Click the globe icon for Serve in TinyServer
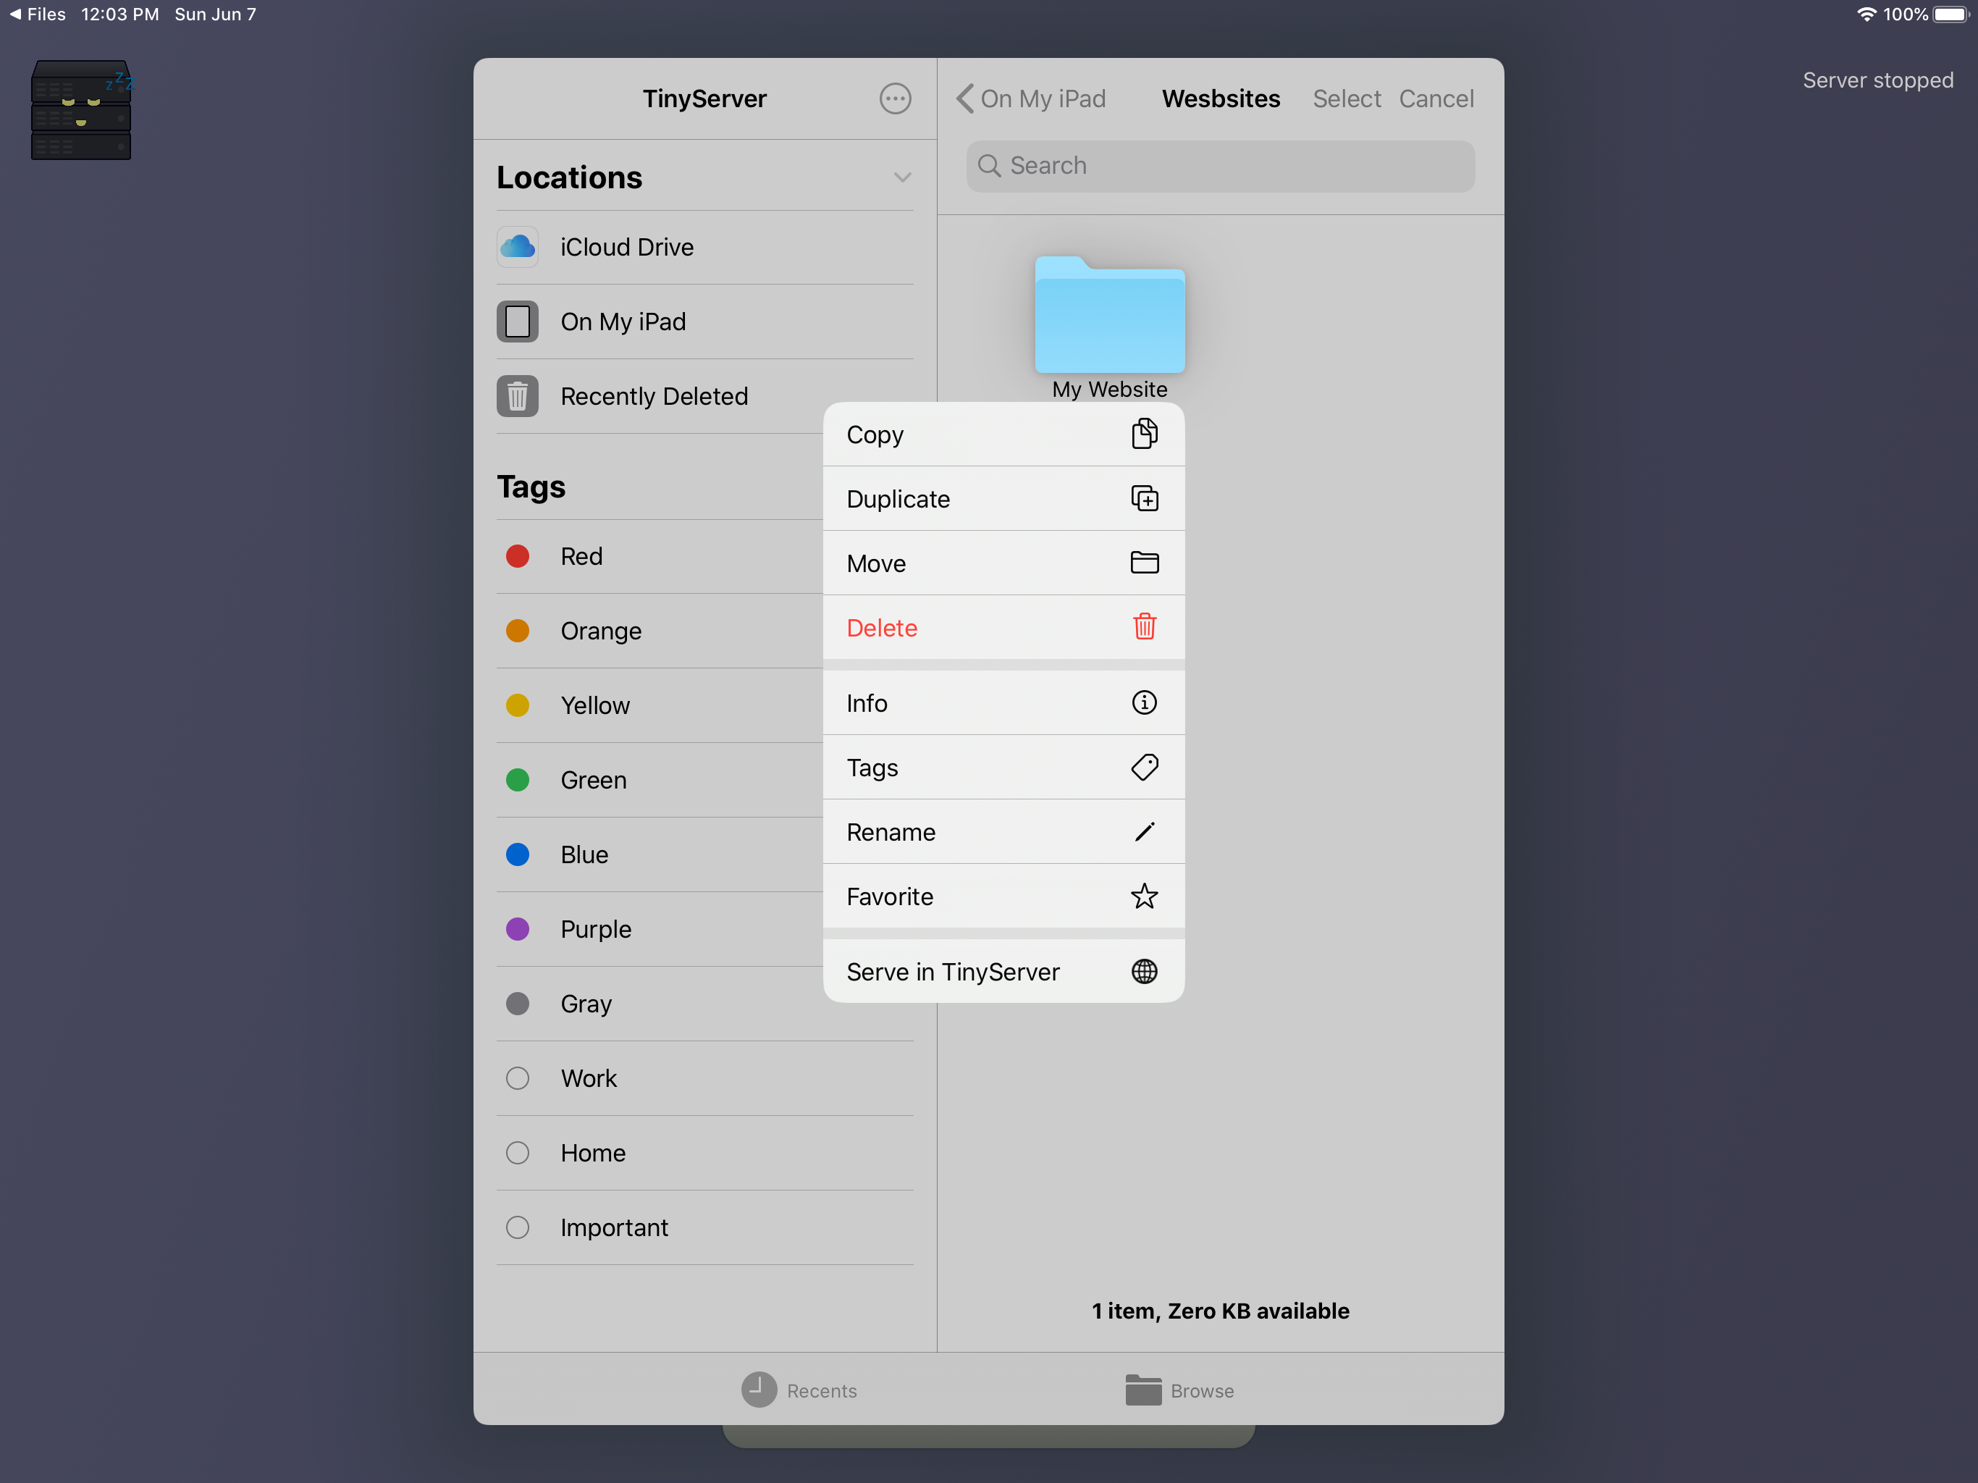1978x1483 pixels. point(1144,971)
